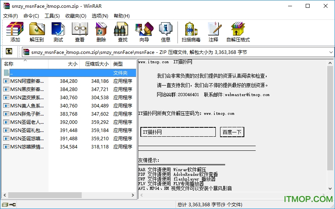Open the 工具(S) menu
The height and width of the screenshot is (209, 335).
tap(52, 16)
